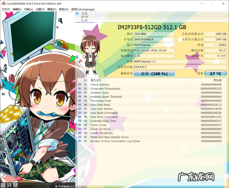The image size is (229, 188).
Task: Click the status orb for Host Write Commands
Action: (x=80, y=117)
